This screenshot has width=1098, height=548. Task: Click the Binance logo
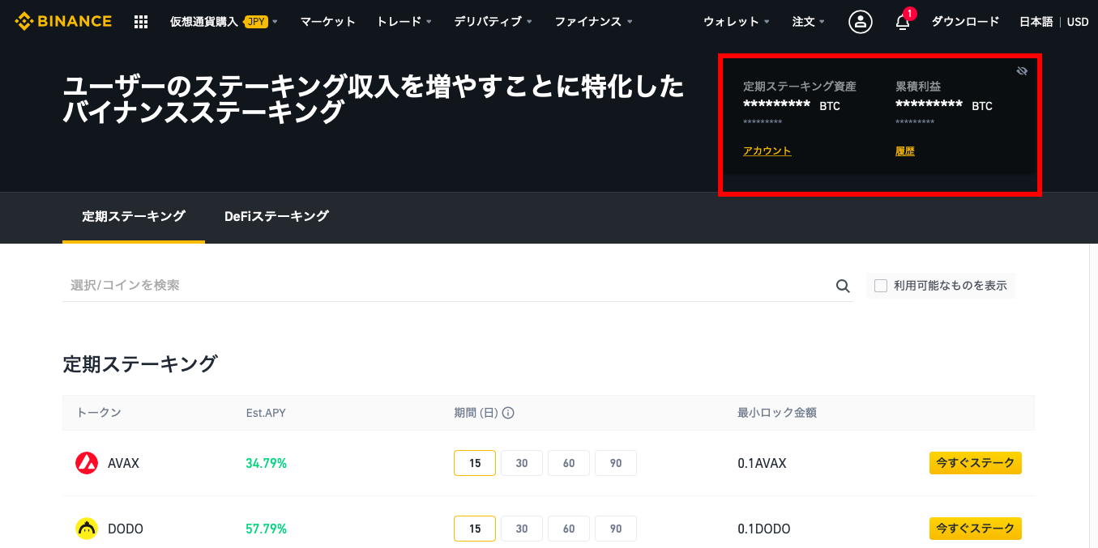63,21
